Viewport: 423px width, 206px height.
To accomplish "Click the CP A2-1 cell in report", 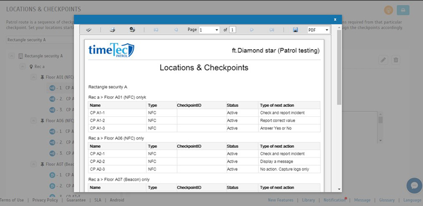I will [x=117, y=154].
